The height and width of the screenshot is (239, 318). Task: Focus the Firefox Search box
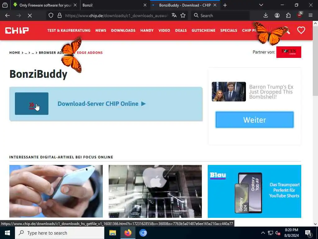[x=220, y=16]
